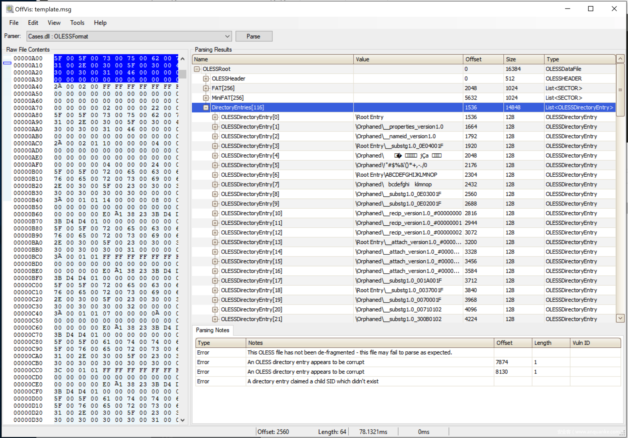Open the Parser combo box dropdown
Screen dimensions: 628x438
[227, 36]
